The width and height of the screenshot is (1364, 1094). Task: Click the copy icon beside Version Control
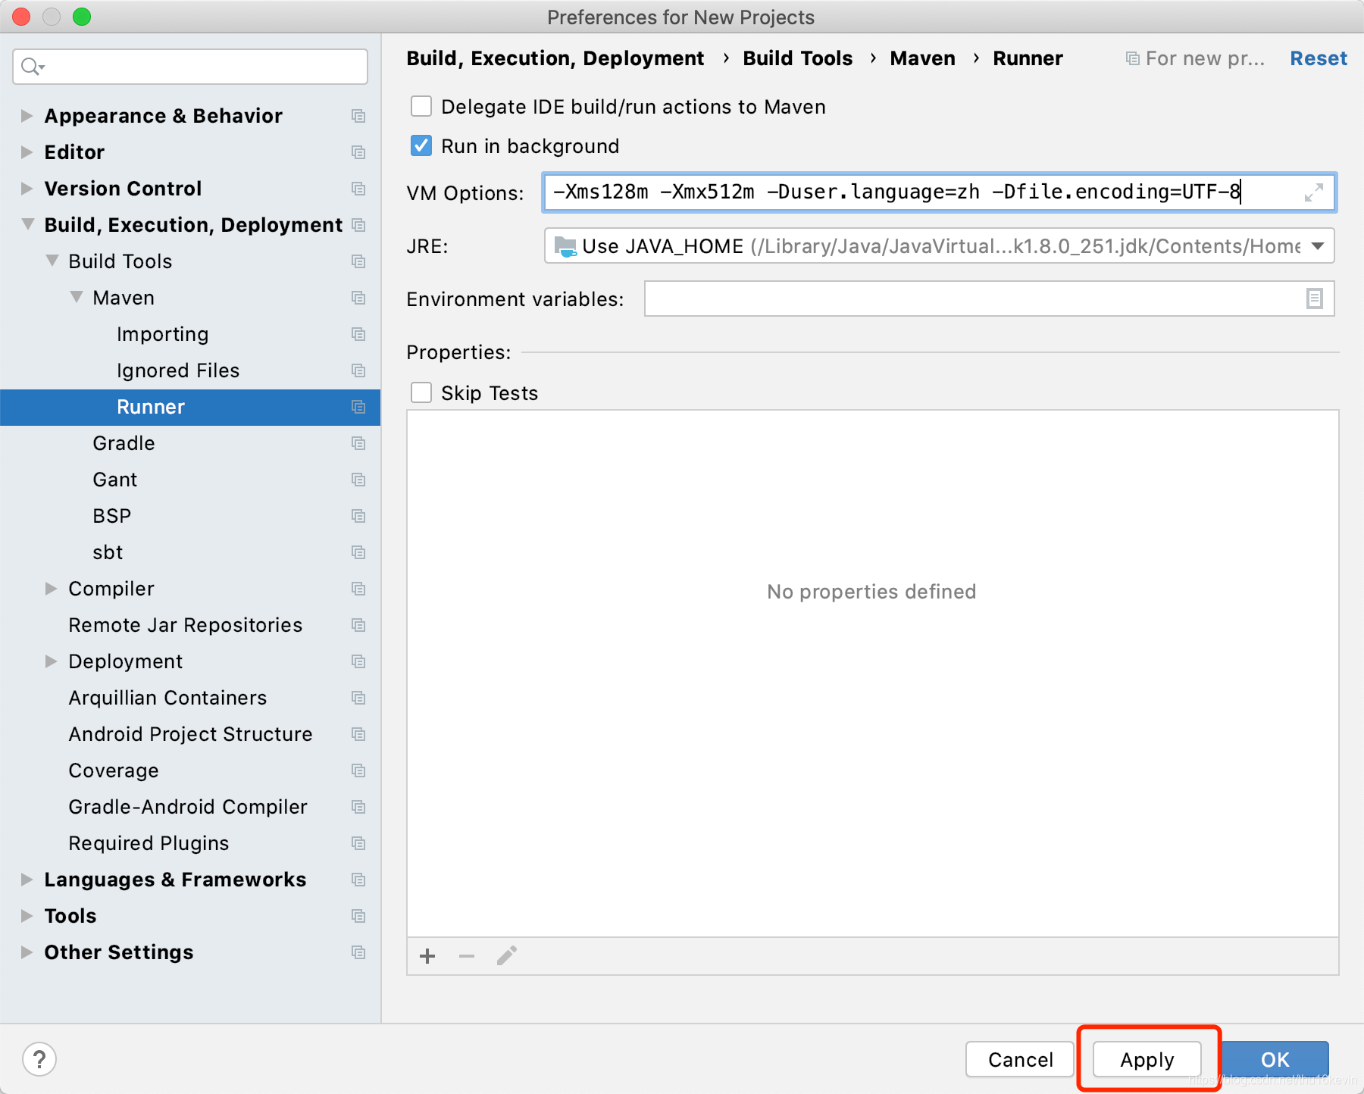[358, 189]
